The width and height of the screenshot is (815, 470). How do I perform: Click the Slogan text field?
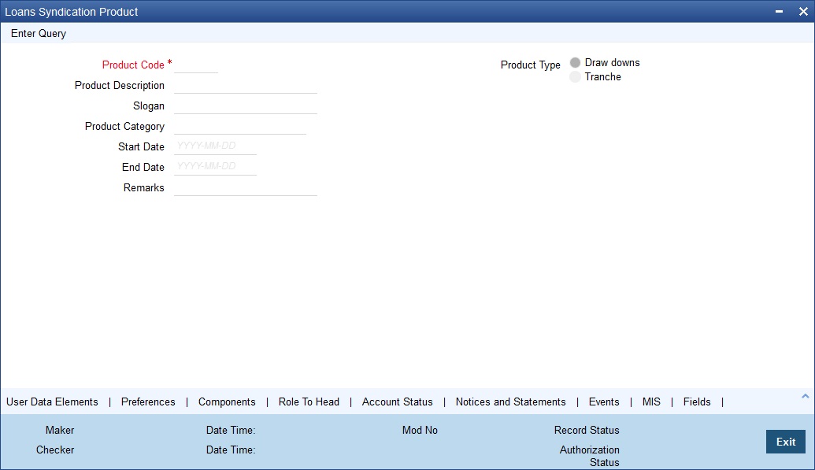click(x=246, y=106)
